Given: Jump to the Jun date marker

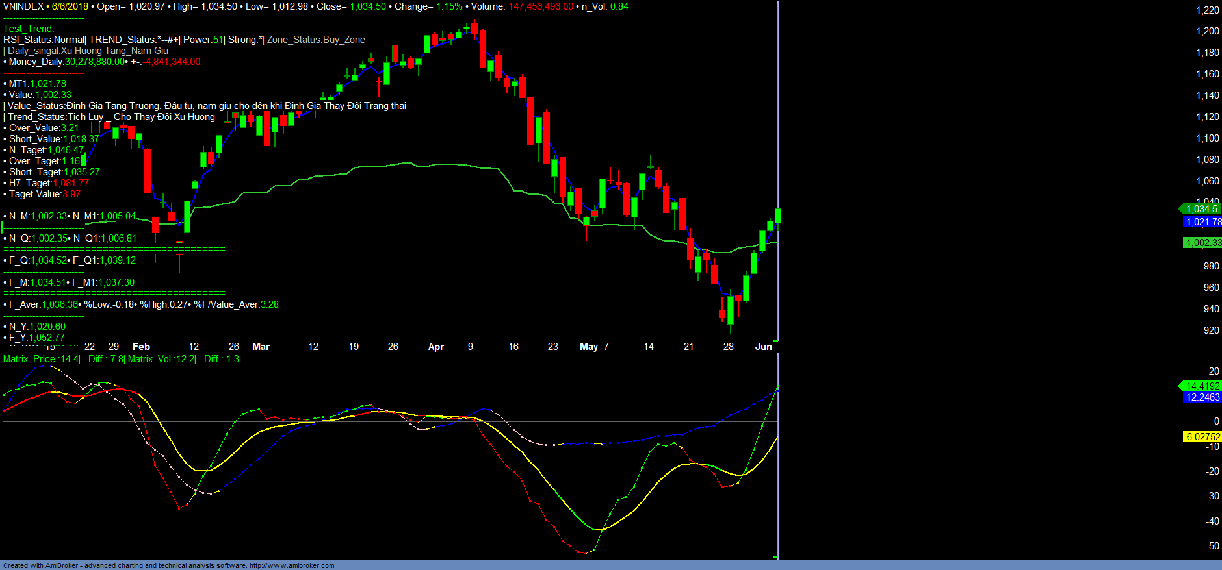Looking at the screenshot, I should point(763,347).
